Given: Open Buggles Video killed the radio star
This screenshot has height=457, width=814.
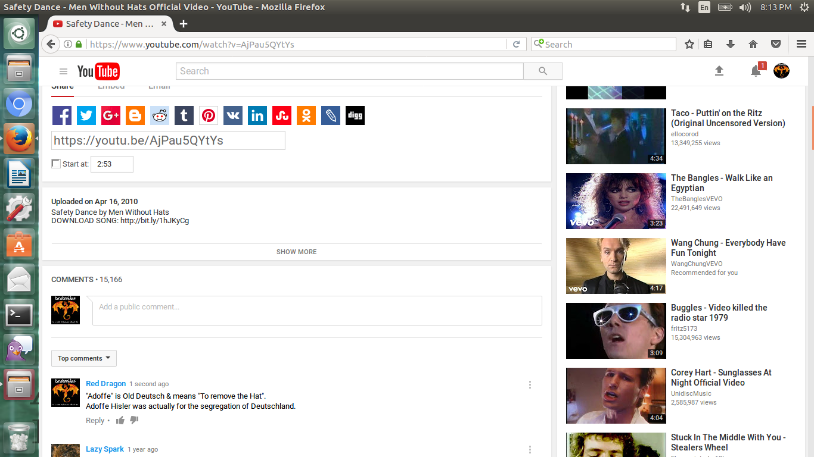Looking at the screenshot, I should pos(719,312).
